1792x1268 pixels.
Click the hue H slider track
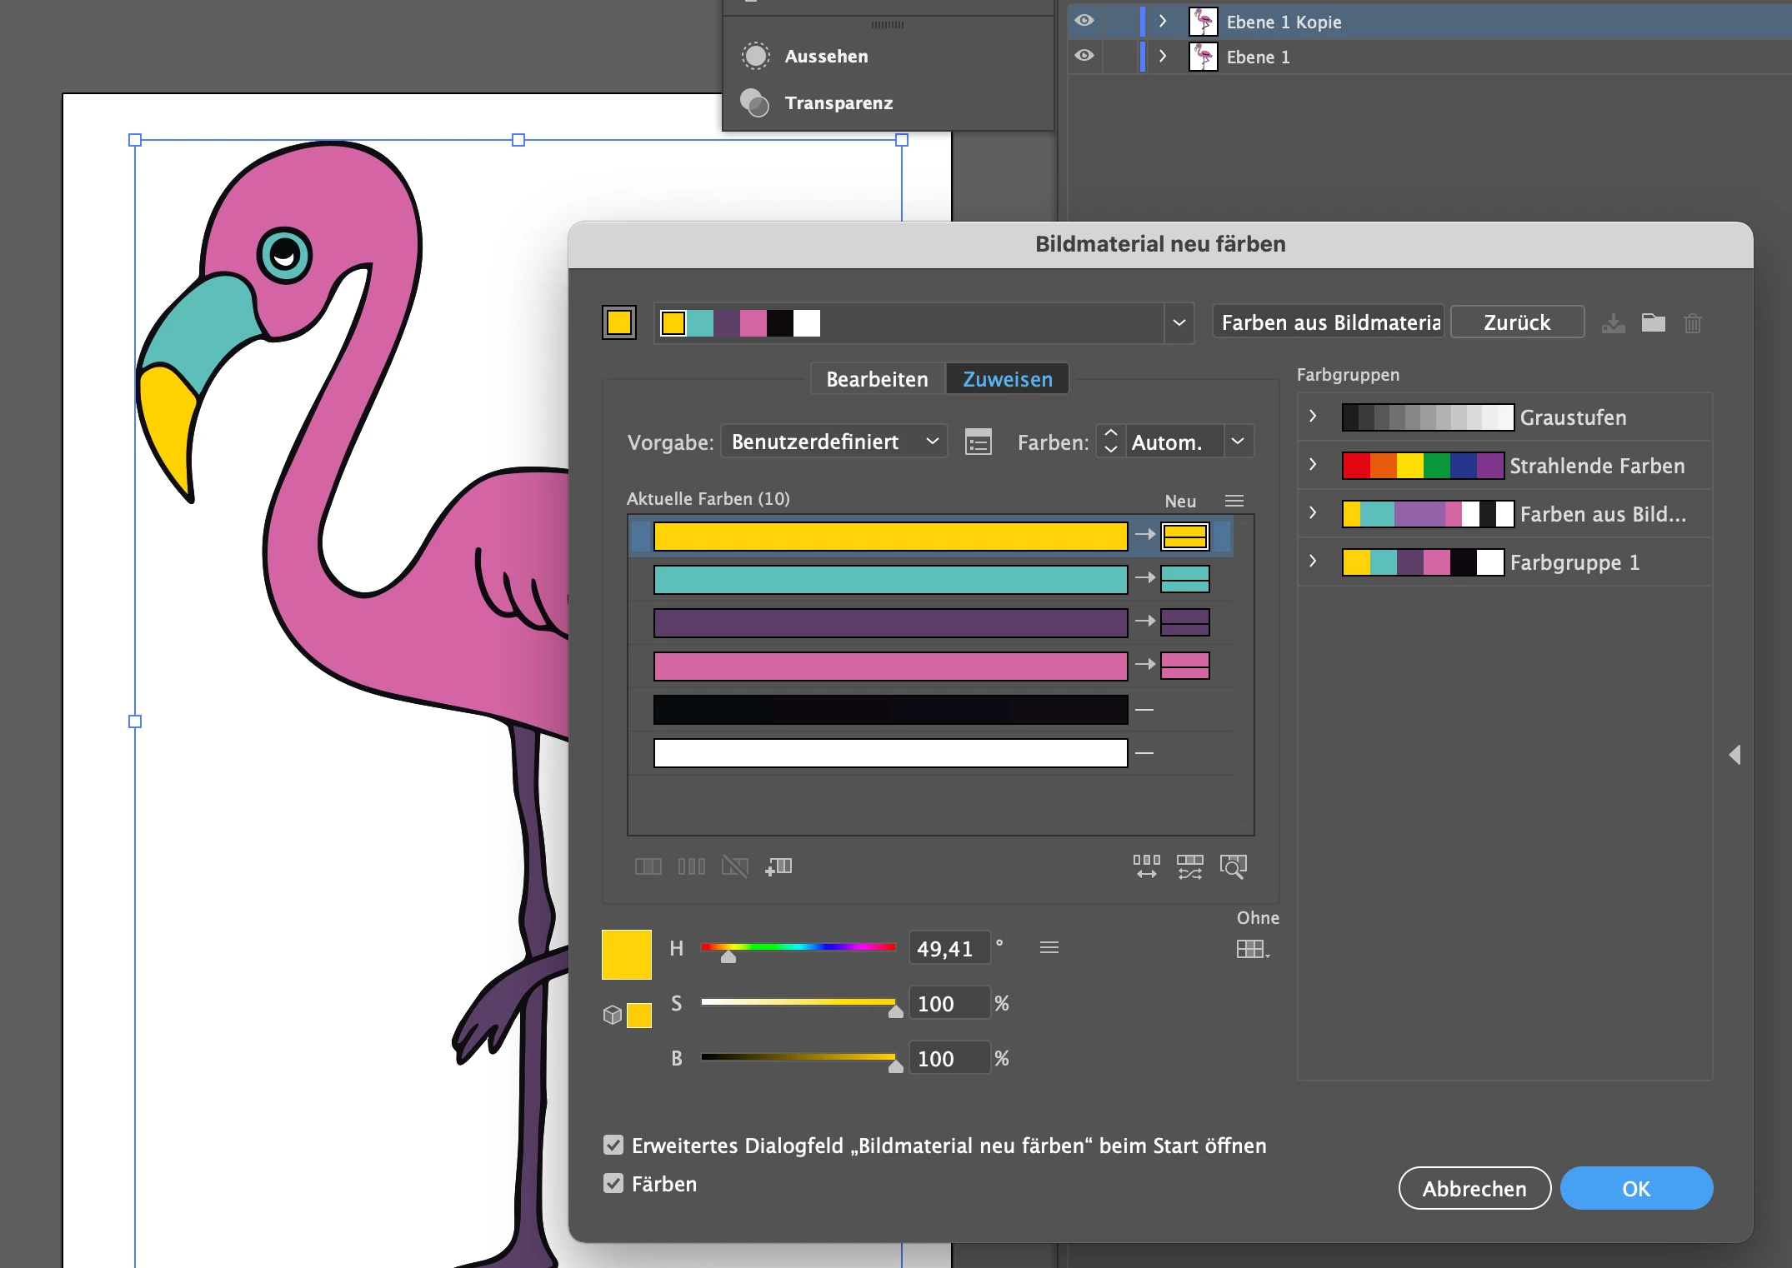pyautogui.click(x=798, y=947)
